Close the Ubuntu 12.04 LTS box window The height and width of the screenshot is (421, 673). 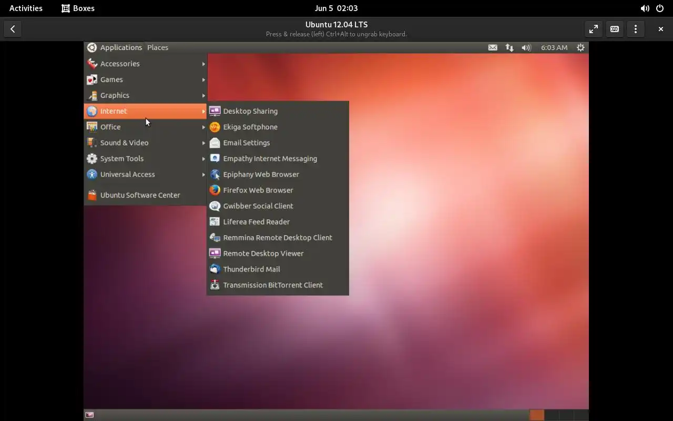tap(660, 29)
